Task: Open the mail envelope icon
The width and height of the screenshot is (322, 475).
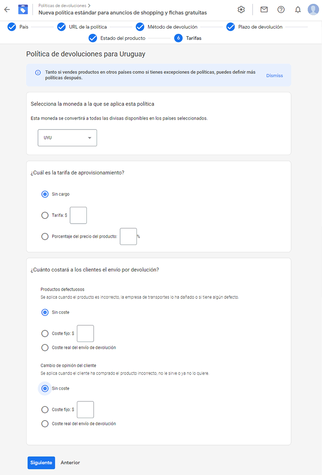Action: pyautogui.click(x=264, y=9)
